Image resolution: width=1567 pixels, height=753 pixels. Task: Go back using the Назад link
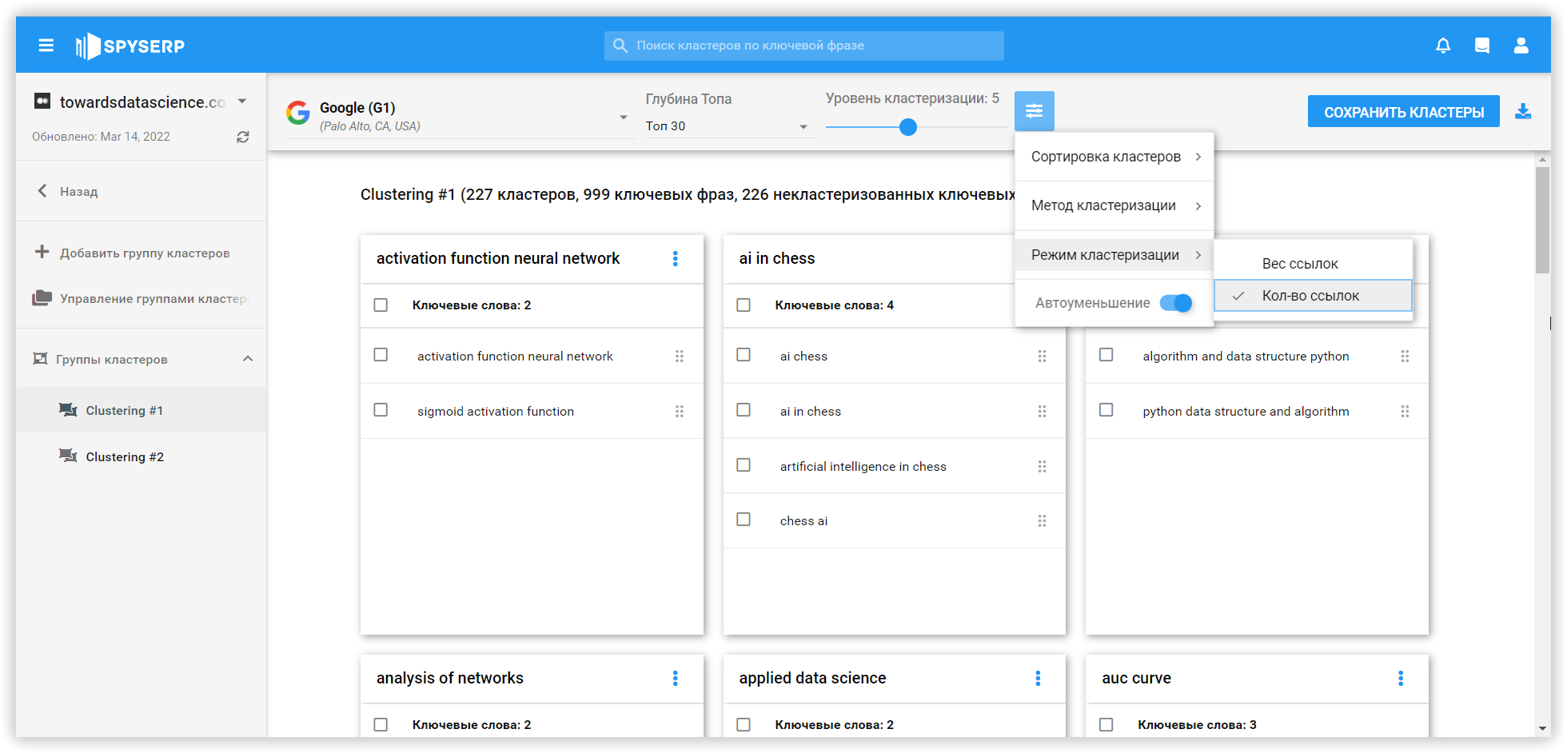click(78, 192)
